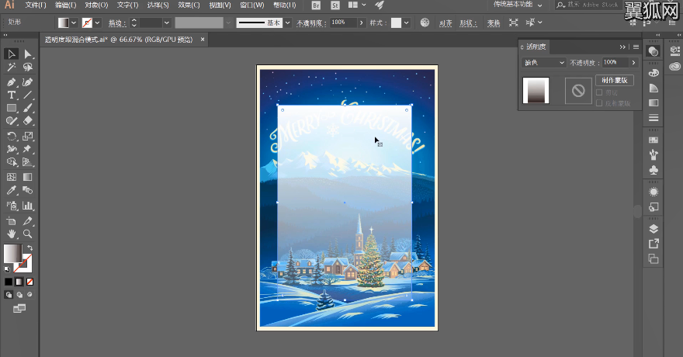Open stroke color dropdown in control bar
The height and width of the screenshot is (357, 683).
point(98,23)
